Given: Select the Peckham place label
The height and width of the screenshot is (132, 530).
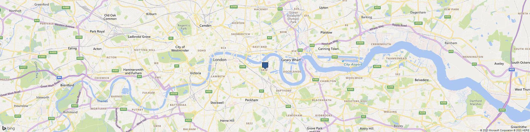Looking at the screenshot, I should pyautogui.click(x=251, y=100).
